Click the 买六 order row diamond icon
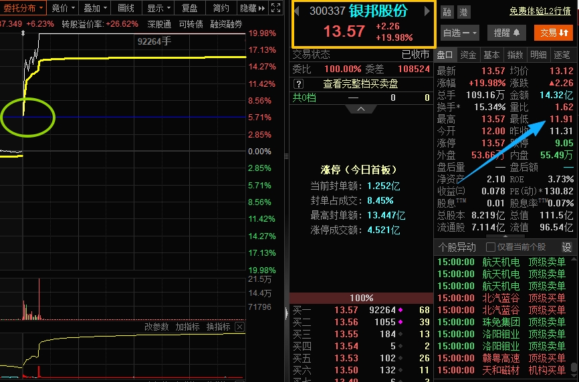This screenshot has width=579, height=382. tap(400, 370)
